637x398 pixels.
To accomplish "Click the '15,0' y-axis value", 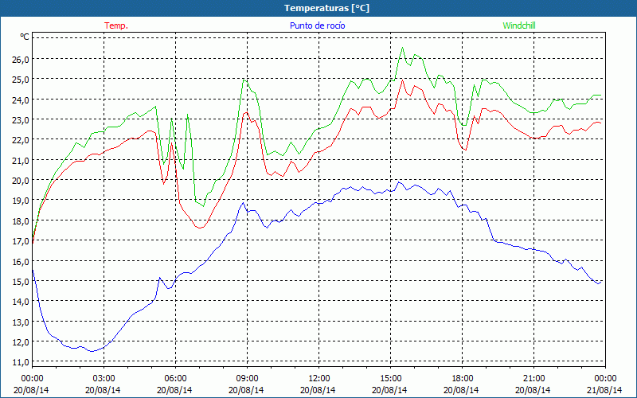I will pos(21,282).
